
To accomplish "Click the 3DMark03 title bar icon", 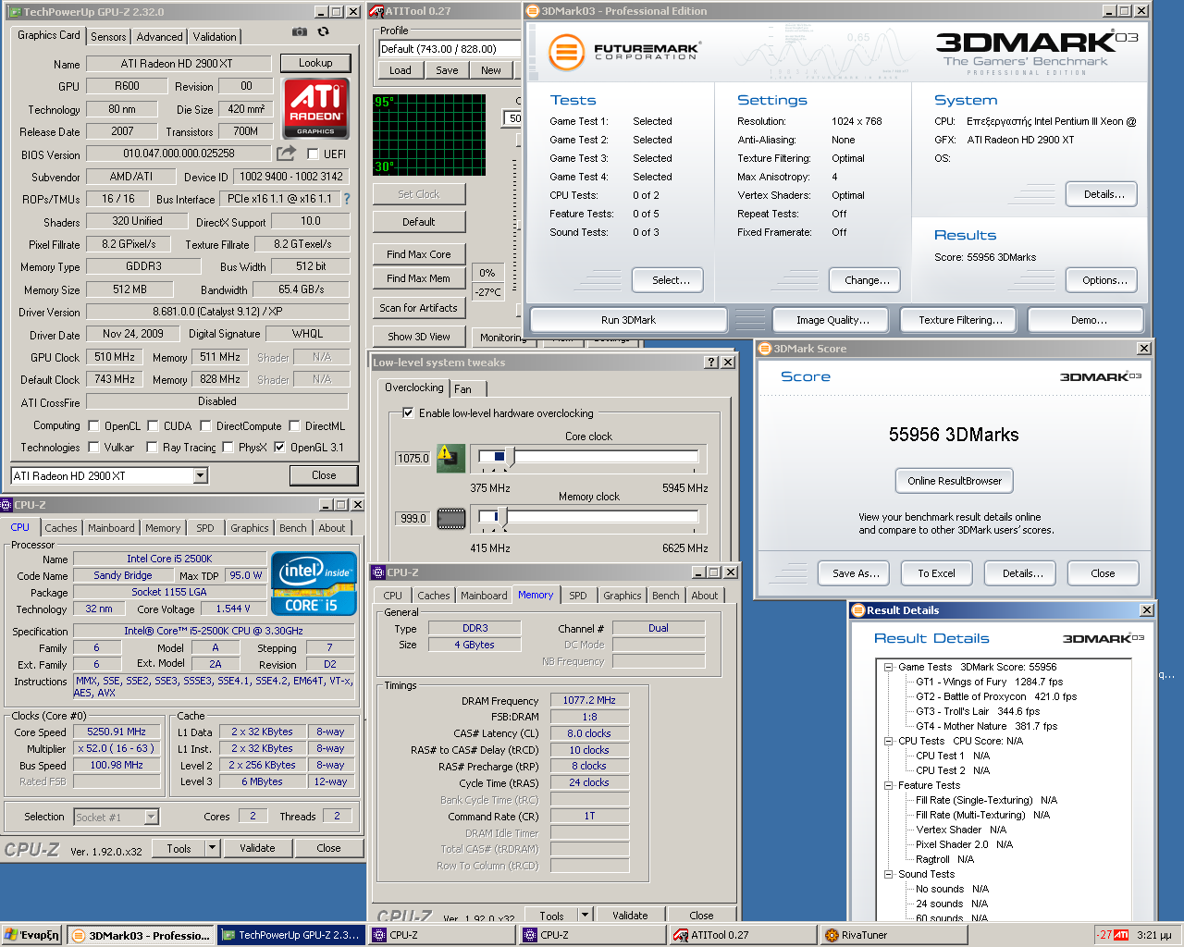I will click(x=533, y=11).
